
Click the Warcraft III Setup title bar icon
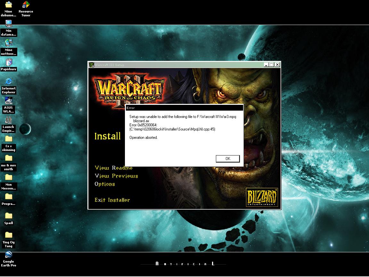tap(92, 65)
